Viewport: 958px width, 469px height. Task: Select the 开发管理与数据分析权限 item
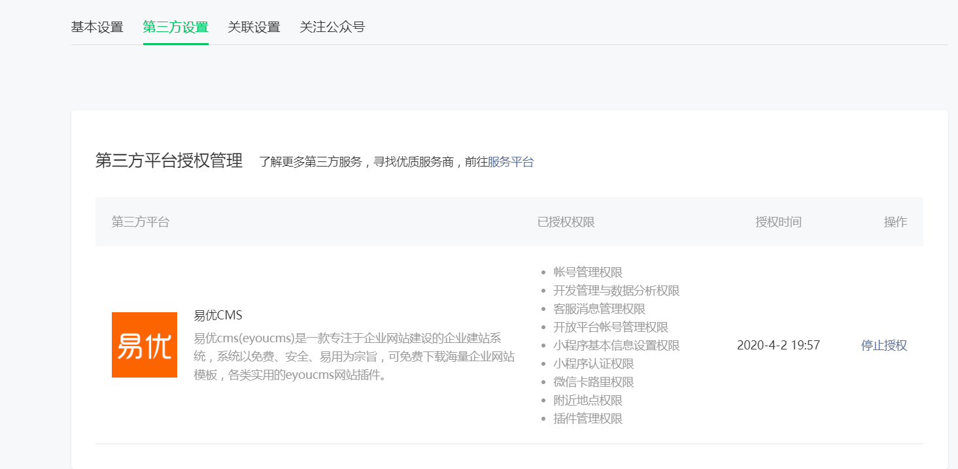(617, 291)
